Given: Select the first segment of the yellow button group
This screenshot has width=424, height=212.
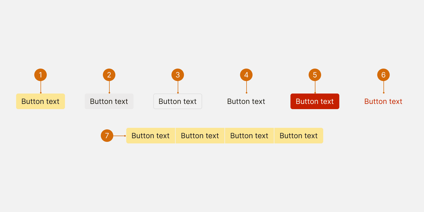Looking at the screenshot, I should [151, 136].
